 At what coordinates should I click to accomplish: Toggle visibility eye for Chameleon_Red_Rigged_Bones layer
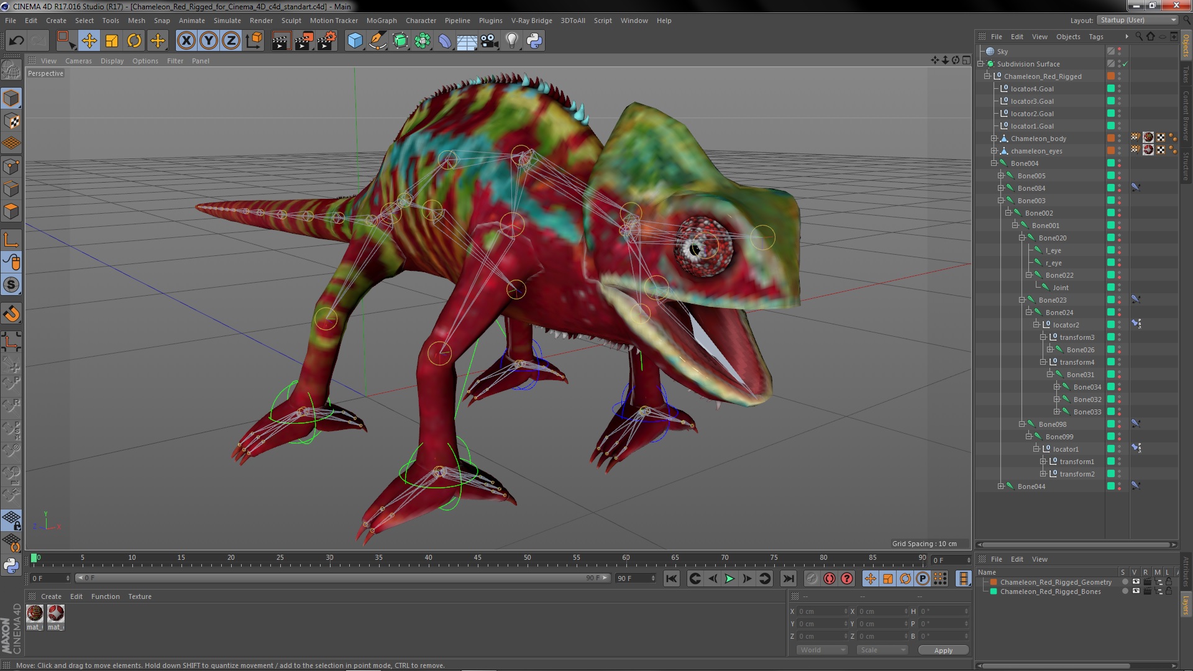(x=1136, y=591)
